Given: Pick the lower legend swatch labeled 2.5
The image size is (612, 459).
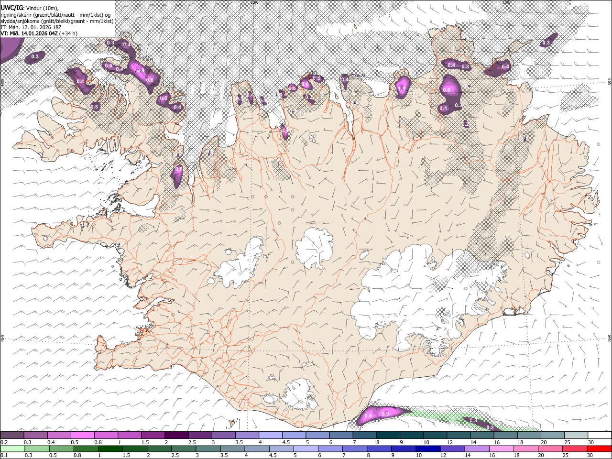Looking at the screenshot, I should click(x=183, y=449).
